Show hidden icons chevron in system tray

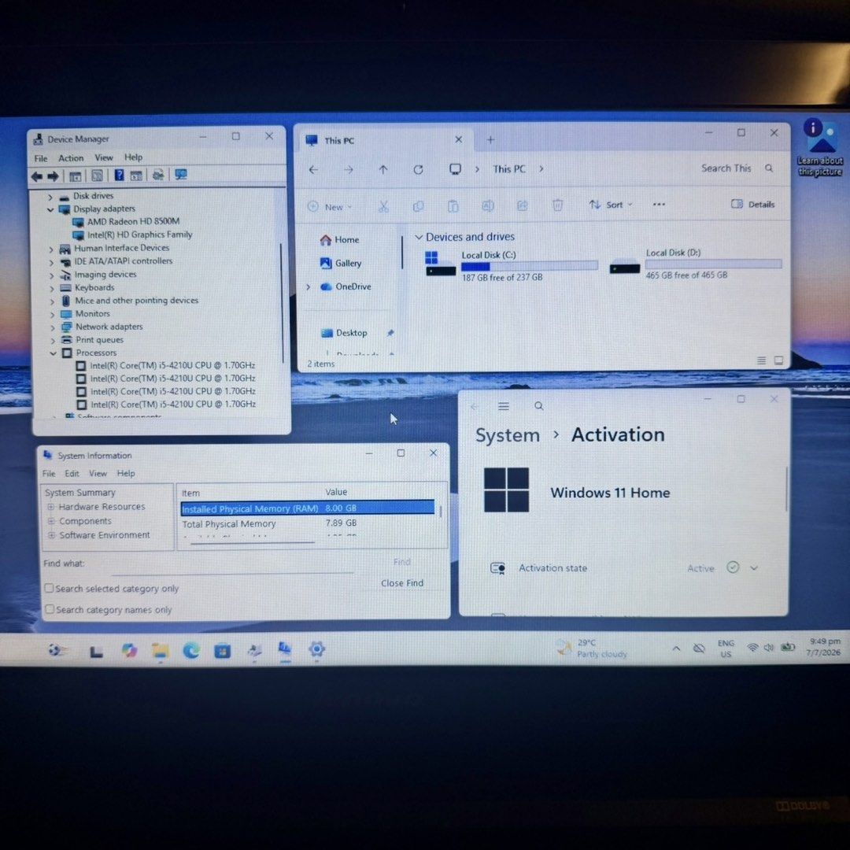pyautogui.click(x=676, y=649)
